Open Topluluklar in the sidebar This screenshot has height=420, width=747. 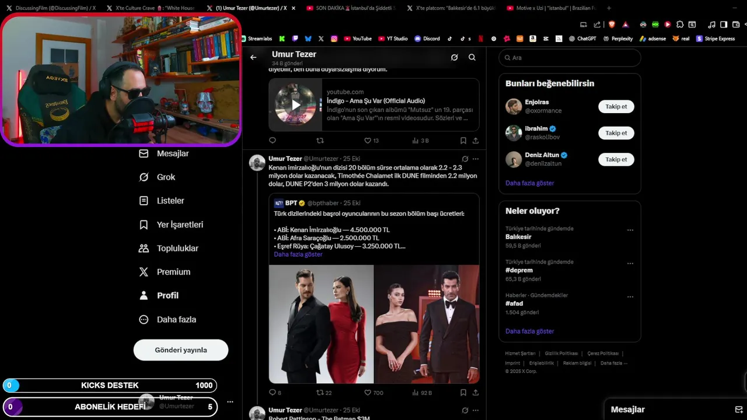coord(168,248)
